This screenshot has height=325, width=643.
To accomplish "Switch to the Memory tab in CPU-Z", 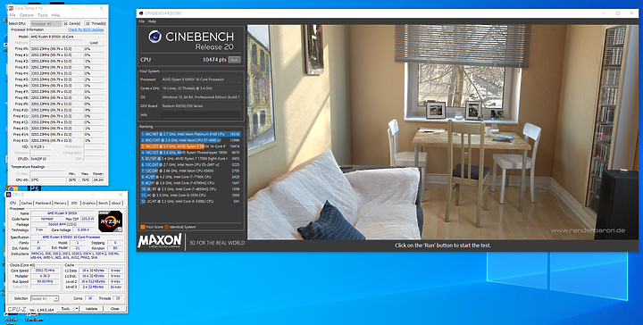I will click(x=61, y=203).
